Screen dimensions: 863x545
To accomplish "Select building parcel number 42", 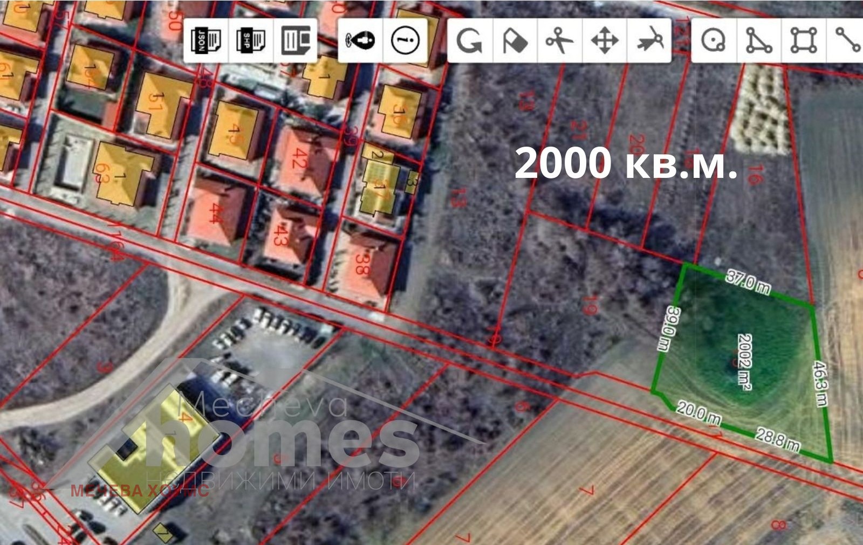I will click(x=298, y=158).
